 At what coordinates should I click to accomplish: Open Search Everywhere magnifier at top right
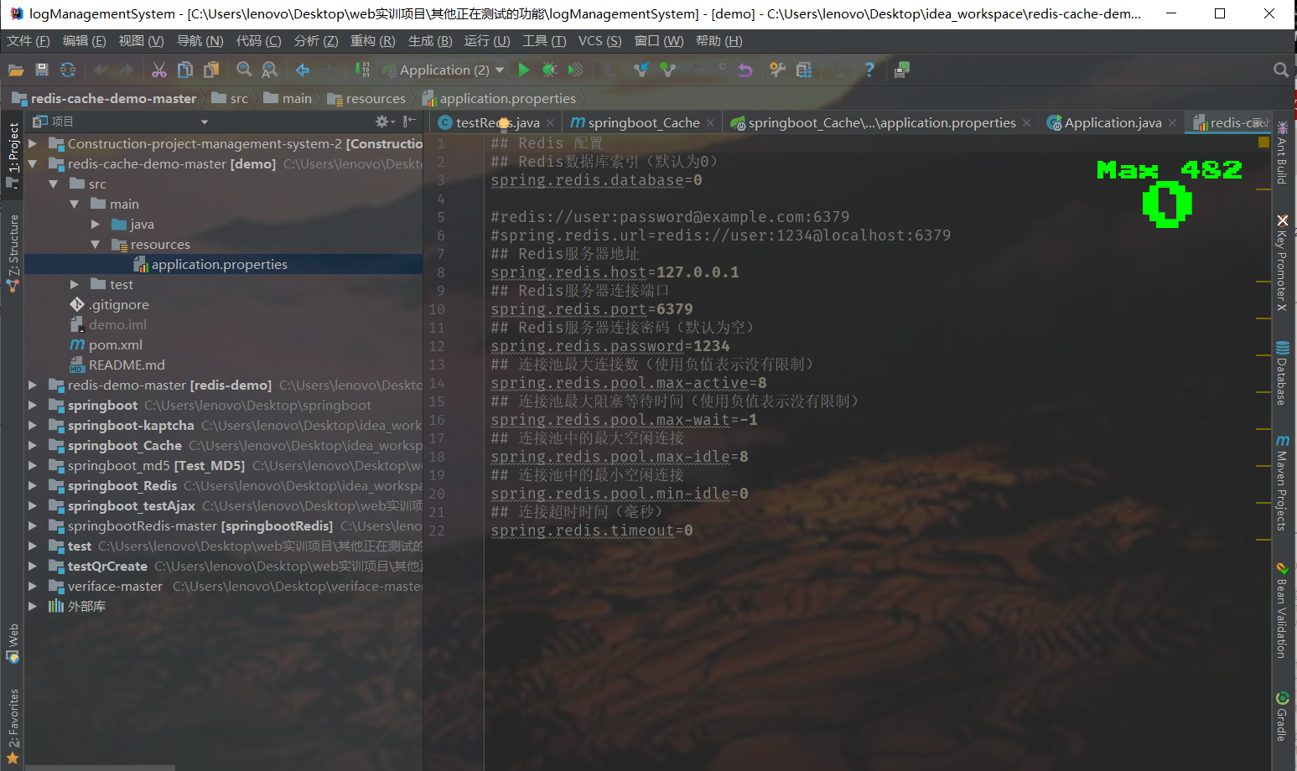click(1281, 70)
